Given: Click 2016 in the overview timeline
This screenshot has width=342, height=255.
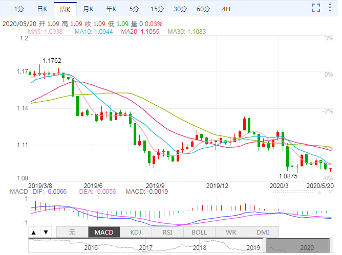Looking at the screenshot, I should (x=91, y=248).
